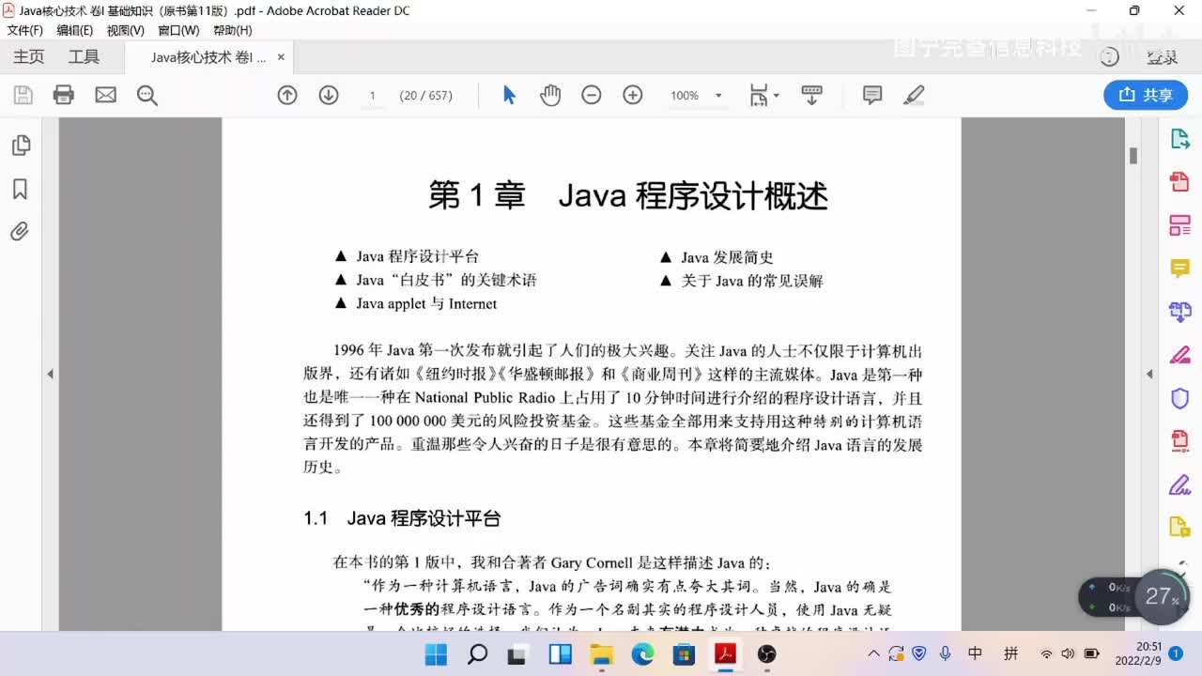
Task: Click the page number input field
Action: (373, 95)
